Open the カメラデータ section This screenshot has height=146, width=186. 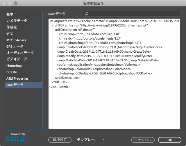[x=23, y=21]
